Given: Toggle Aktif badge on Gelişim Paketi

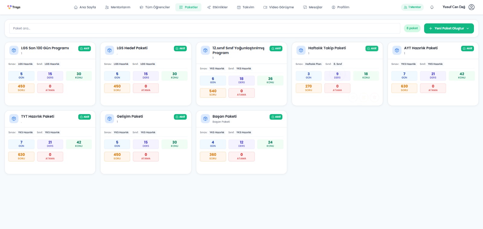Looking at the screenshot, I should 180,117.
